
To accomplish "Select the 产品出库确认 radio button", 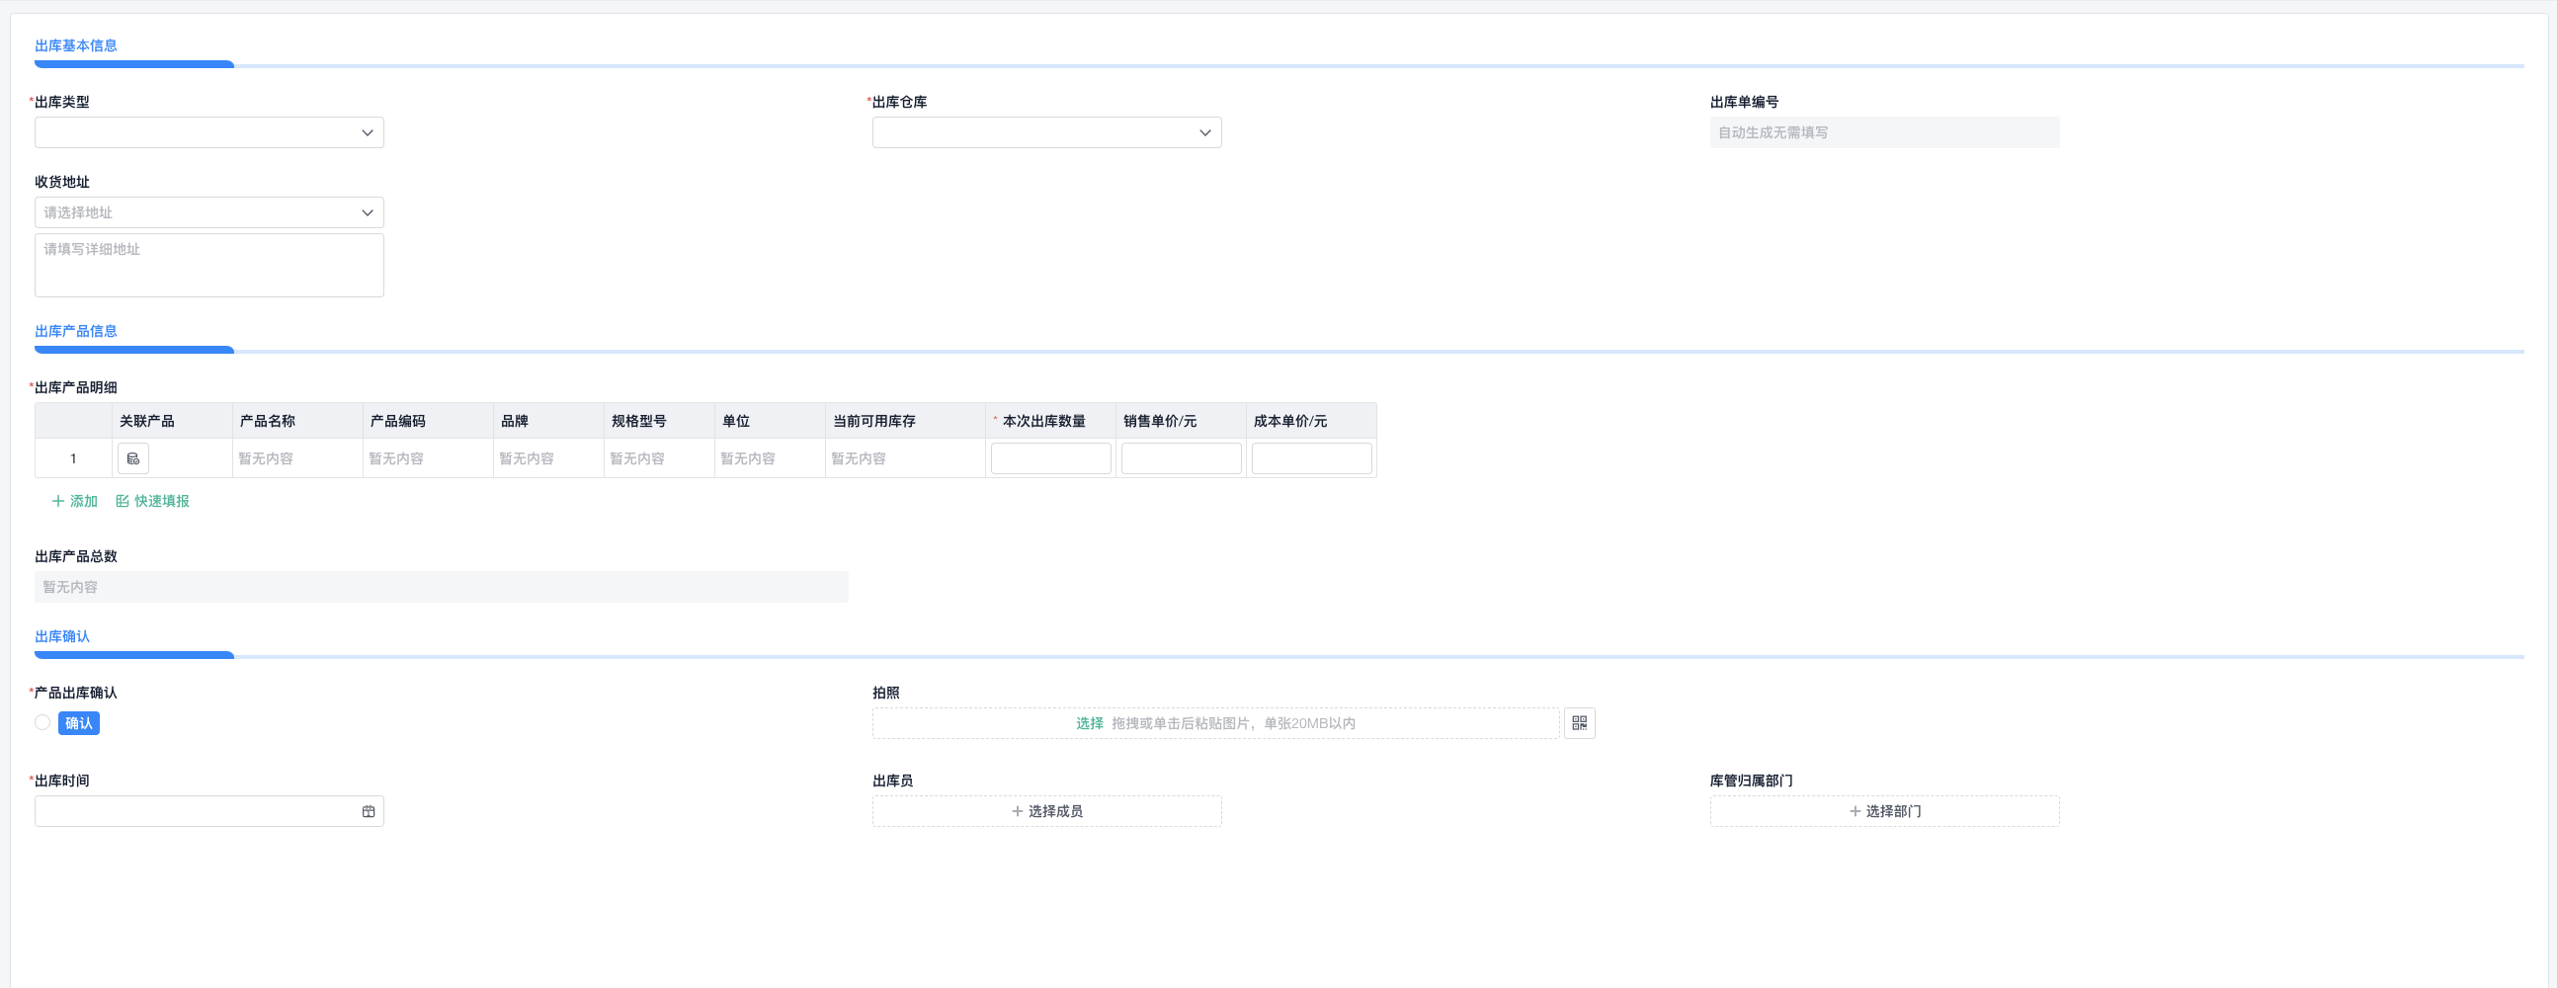I will click(x=41, y=723).
